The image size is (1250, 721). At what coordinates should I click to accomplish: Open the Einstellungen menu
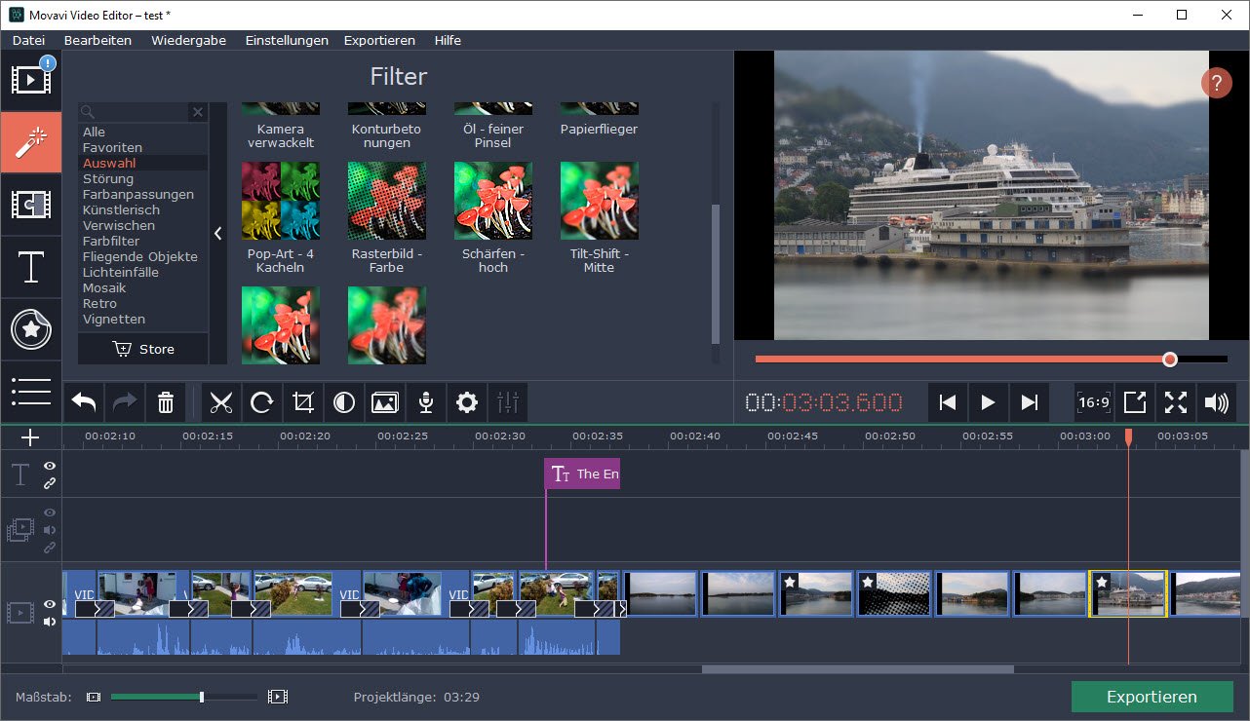pos(287,40)
